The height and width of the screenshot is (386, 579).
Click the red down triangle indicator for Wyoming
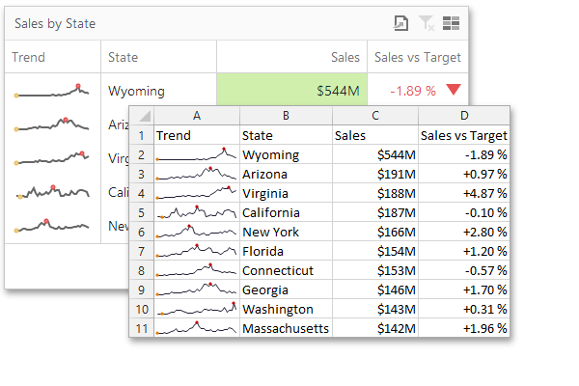tap(454, 90)
